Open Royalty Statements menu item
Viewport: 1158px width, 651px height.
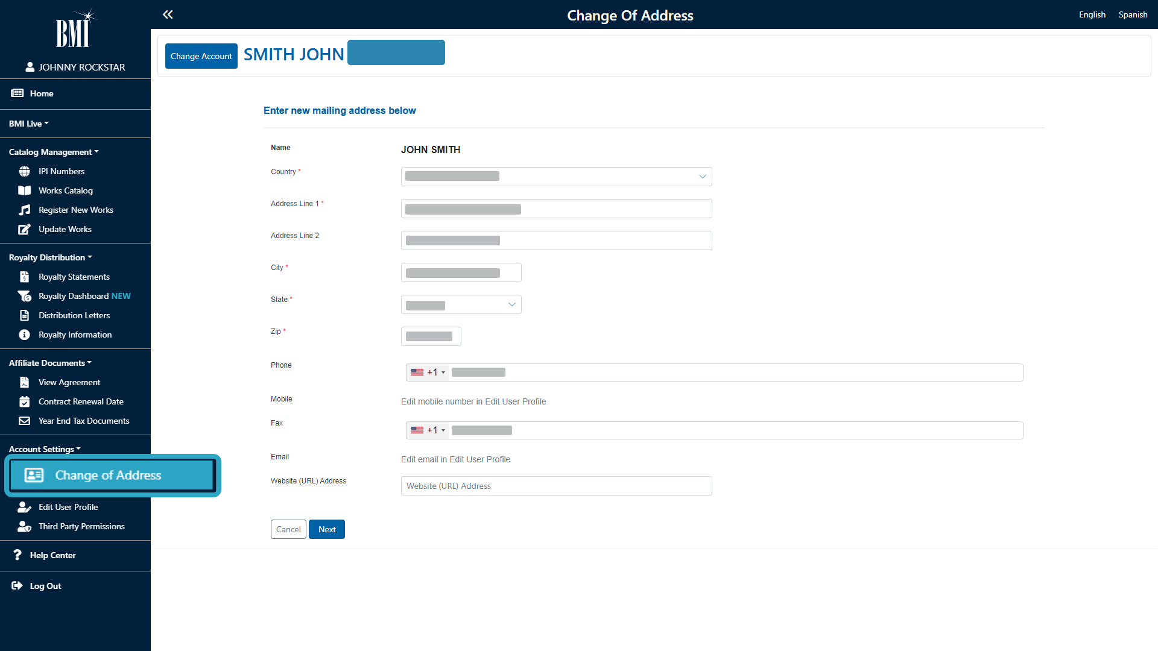click(x=74, y=277)
